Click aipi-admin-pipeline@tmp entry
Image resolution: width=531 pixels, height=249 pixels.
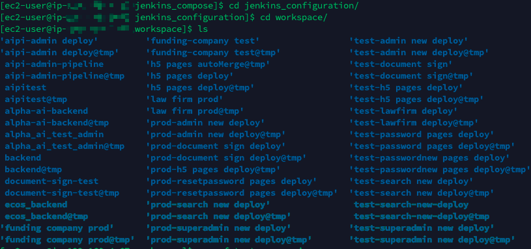pos(65,76)
